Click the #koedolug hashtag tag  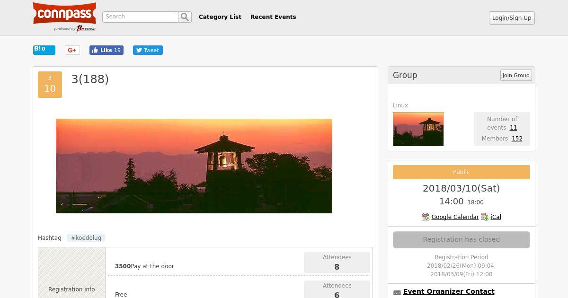pyautogui.click(x=86, y=238)
